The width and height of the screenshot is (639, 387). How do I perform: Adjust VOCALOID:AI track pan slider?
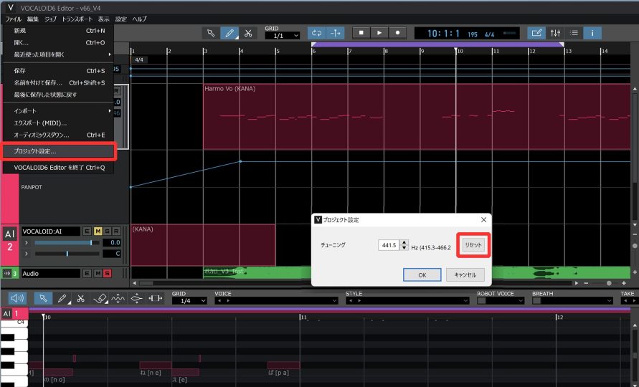pyautogui.click(x=67, y=254)
